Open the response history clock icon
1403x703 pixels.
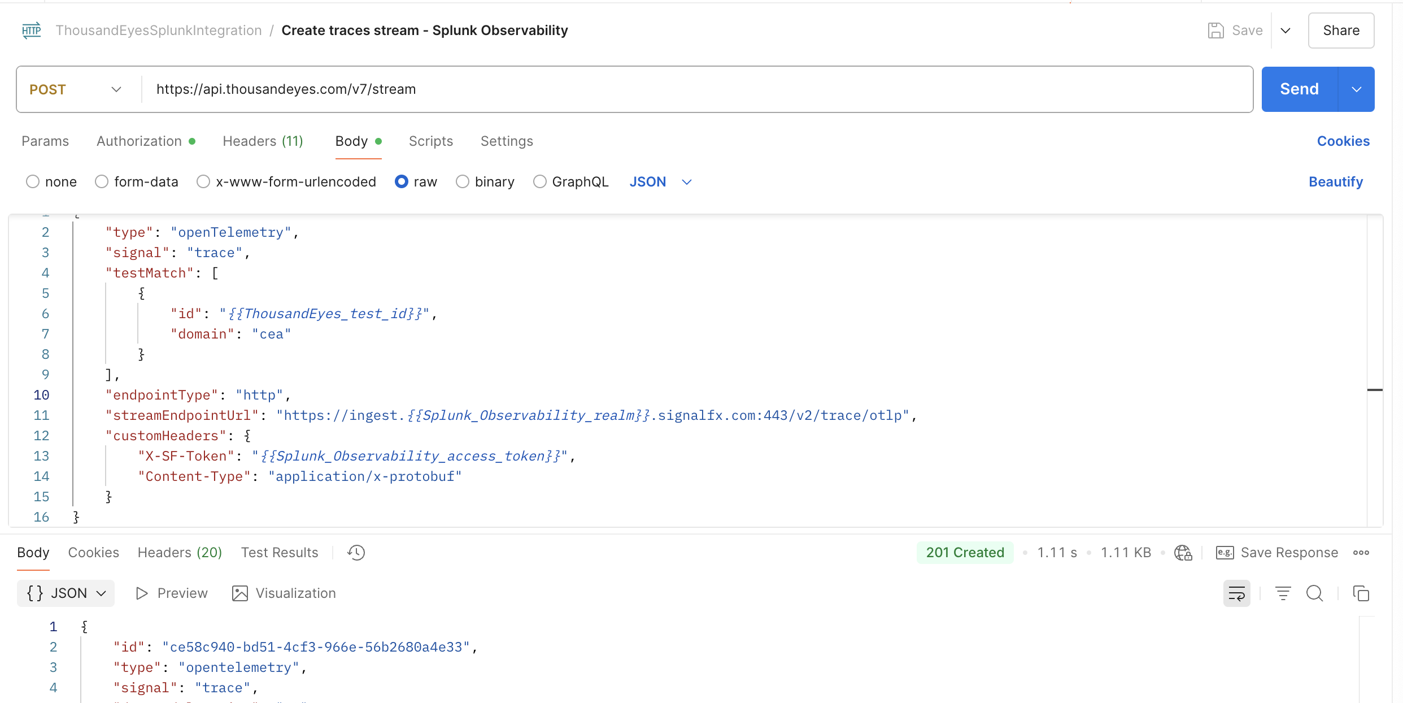point(356,553)
